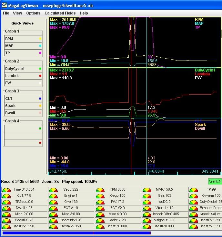Viewport: 222px width, 237px height.
Task: Open the Help menu
Action: [84, 13]
